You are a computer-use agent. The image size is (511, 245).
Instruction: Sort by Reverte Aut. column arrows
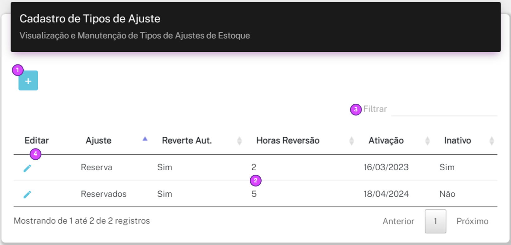239,141
